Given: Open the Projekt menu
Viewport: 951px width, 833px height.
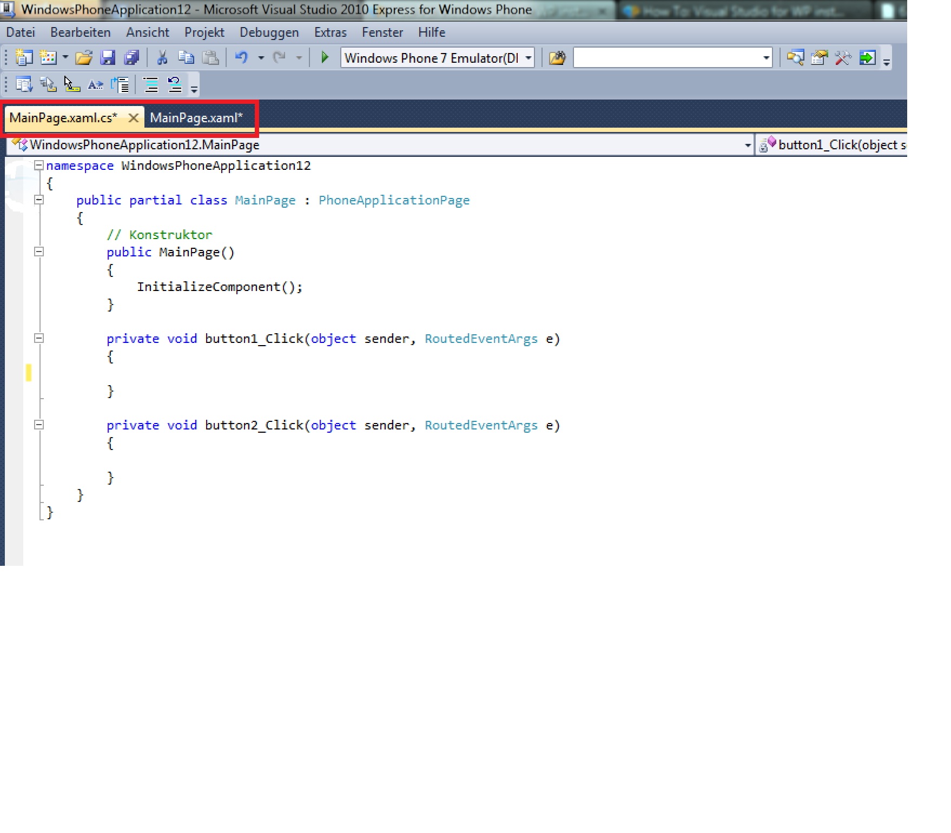Looking at the screenshot, I should pos(204,32).
